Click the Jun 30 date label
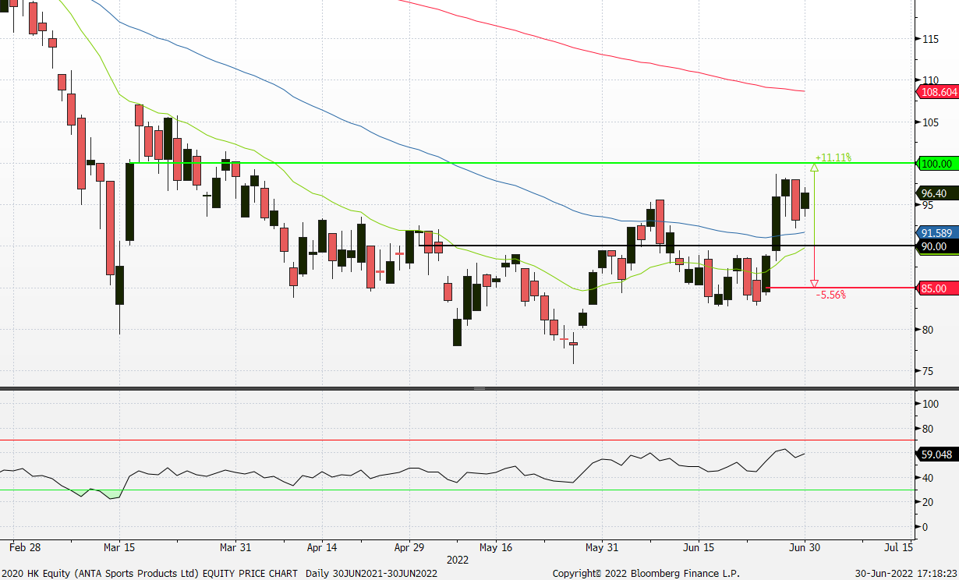Image resolution: width=959 pixels, height=580 pixels. 805,547
